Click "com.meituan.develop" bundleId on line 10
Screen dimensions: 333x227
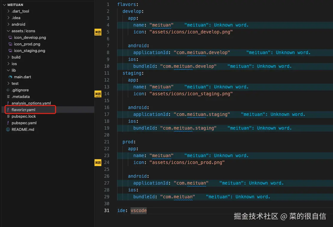(188, 66)
